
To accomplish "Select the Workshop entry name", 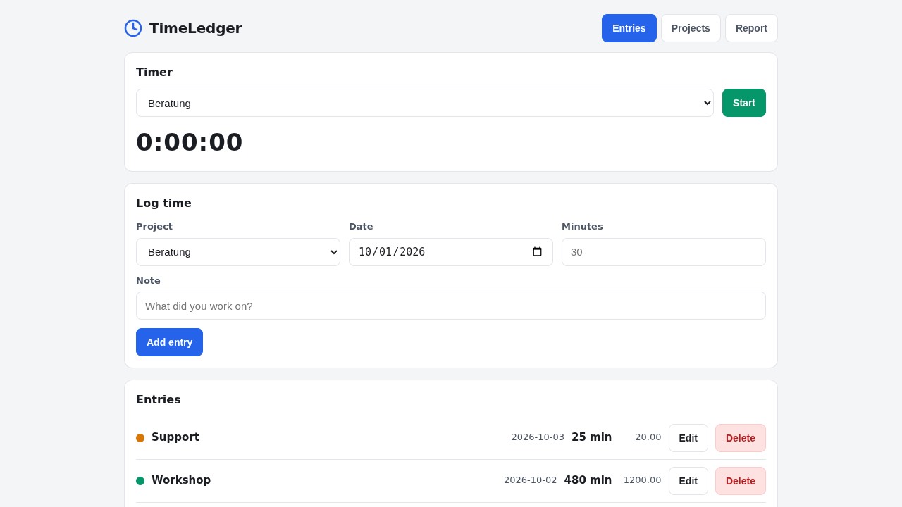I will [181, 480].
